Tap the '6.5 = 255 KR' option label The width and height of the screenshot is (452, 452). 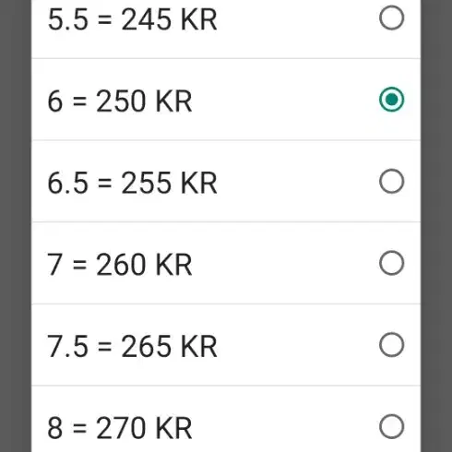coord(132,183)
